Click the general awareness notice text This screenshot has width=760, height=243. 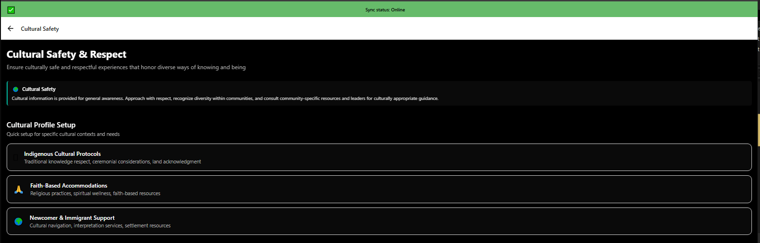pos(225,99)
